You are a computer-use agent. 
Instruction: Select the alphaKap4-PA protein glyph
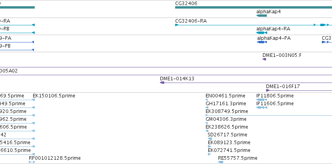[x=262, y=42]
